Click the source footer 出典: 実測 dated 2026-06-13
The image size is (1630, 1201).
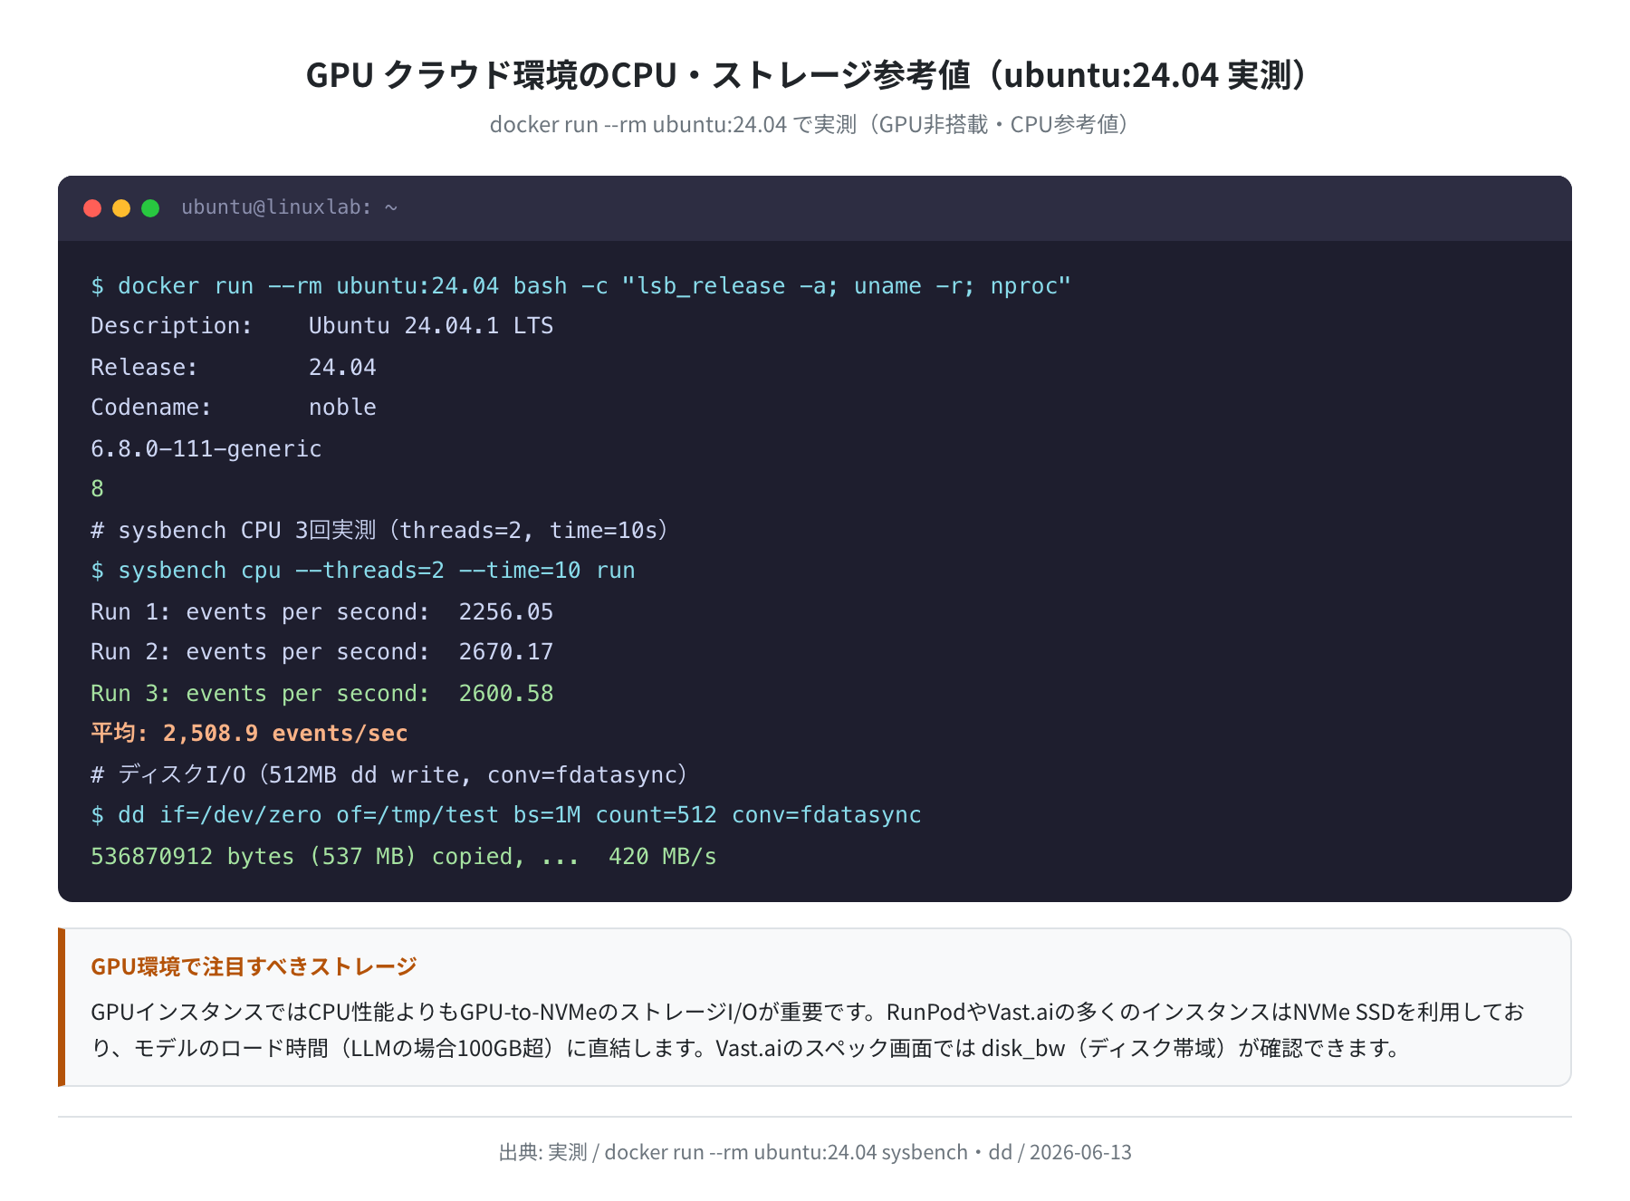[x=815, y=1152]
